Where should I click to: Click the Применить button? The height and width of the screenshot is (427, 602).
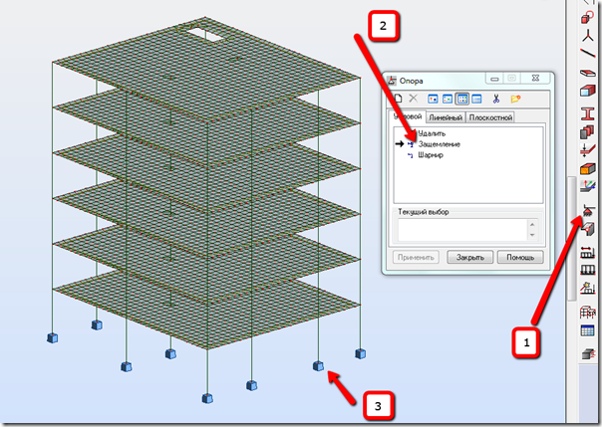click(x=416, y=257)
